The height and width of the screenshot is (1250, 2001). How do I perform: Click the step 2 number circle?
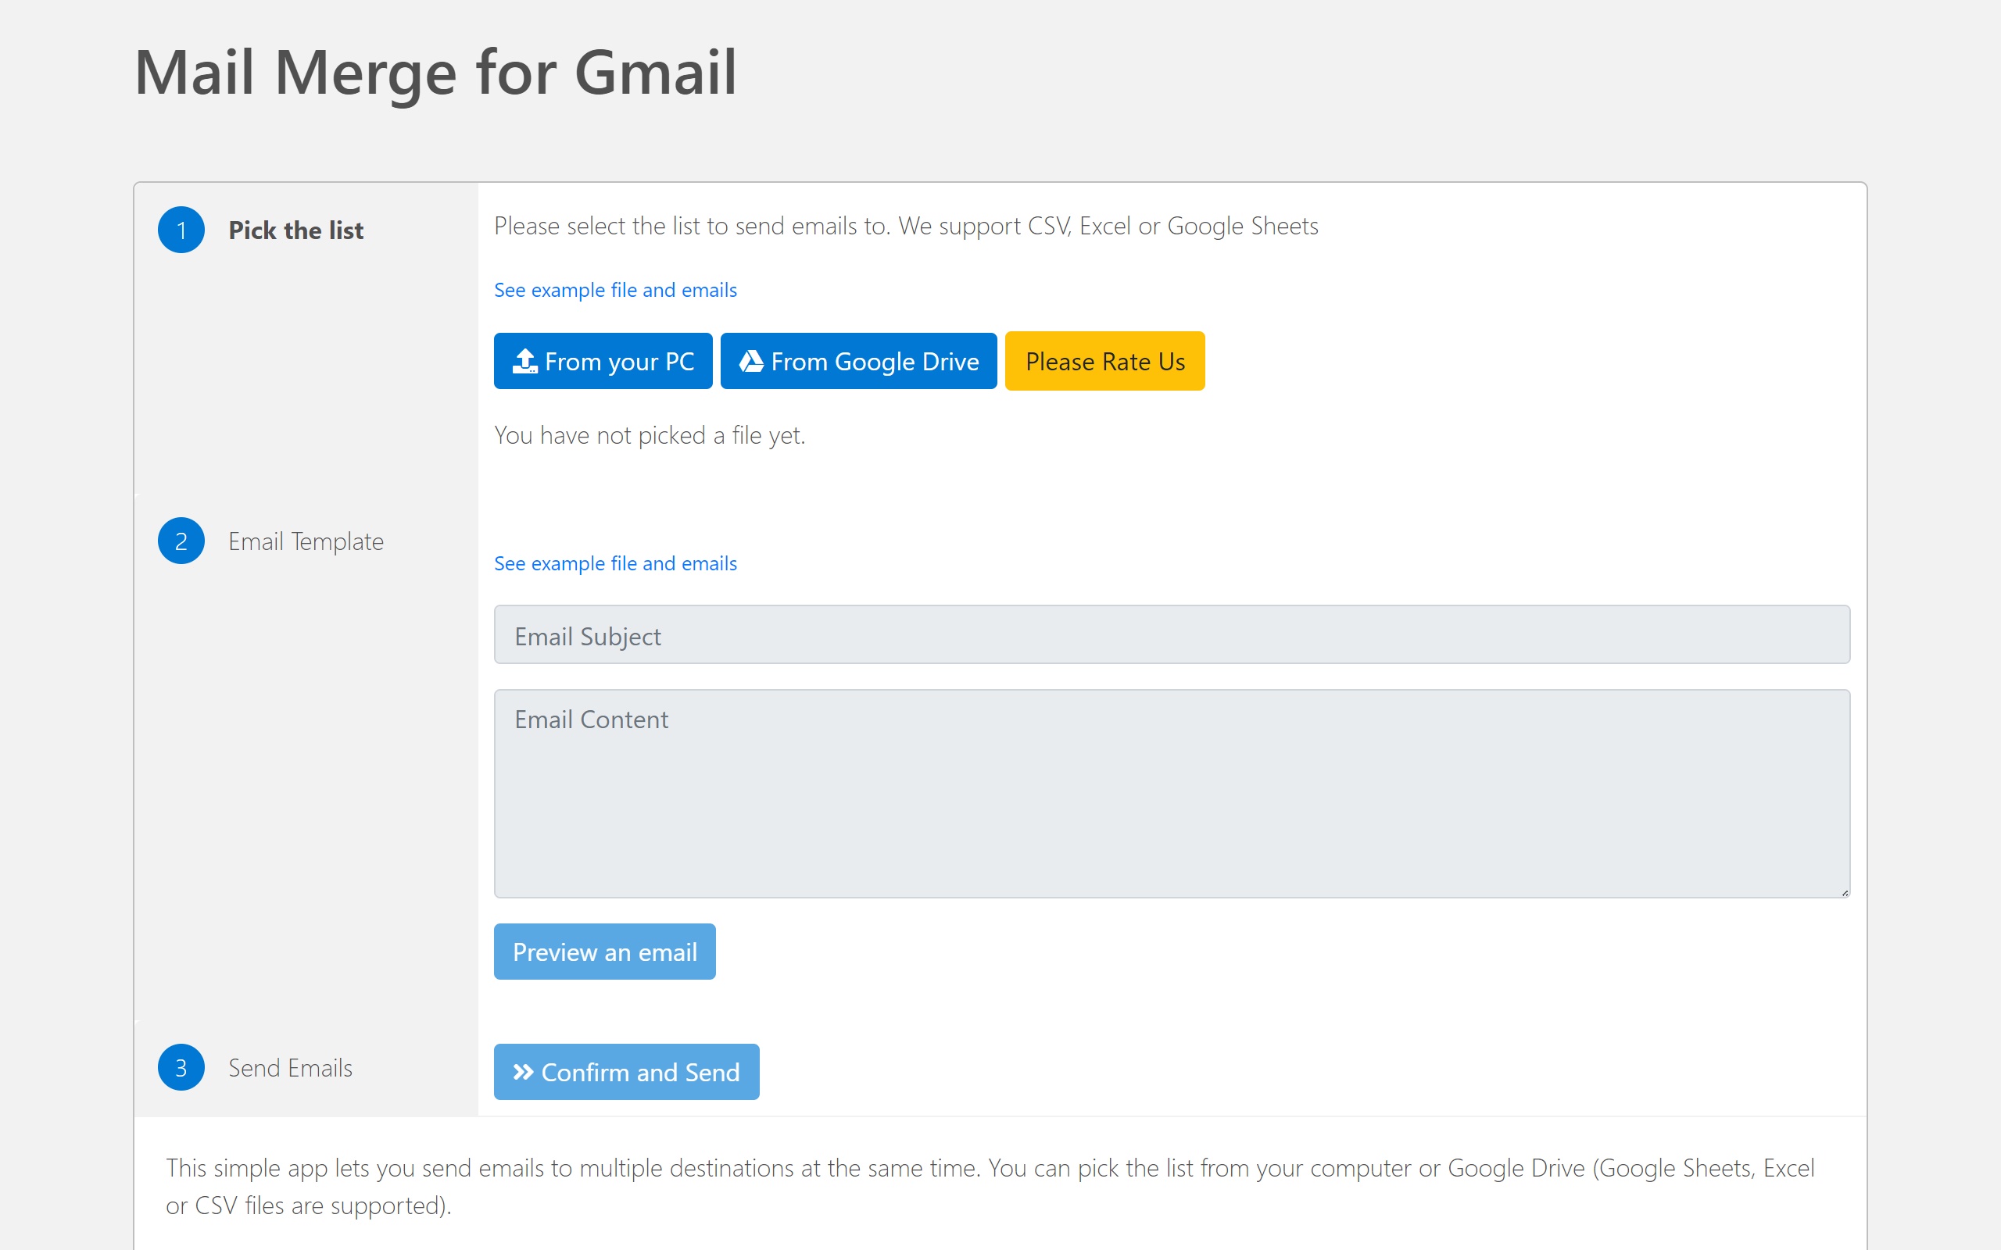[x=181, y=541]
